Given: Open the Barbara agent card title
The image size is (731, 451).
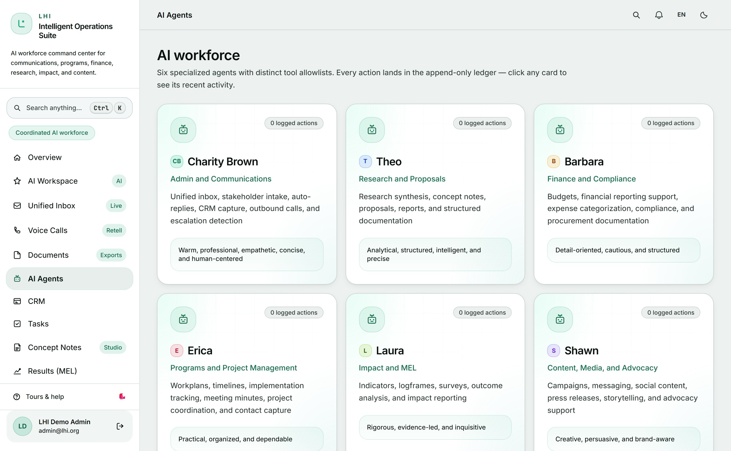Looking at the screenshot, I should pos(584,161).
